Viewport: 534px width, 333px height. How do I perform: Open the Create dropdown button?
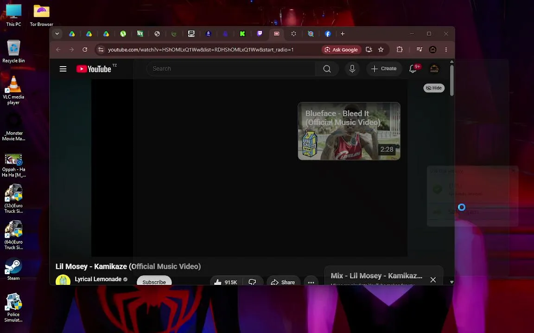point(384,68)
